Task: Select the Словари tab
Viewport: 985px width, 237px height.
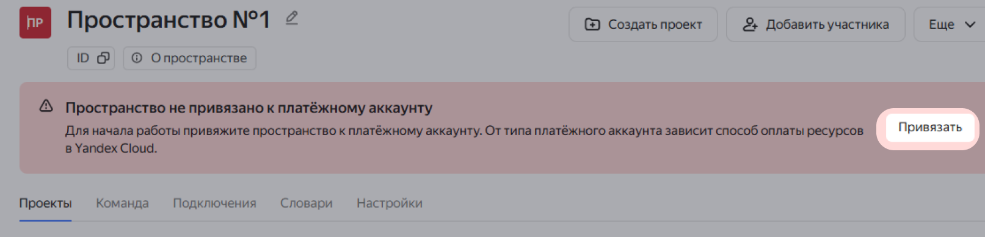Action: (307, 203)
